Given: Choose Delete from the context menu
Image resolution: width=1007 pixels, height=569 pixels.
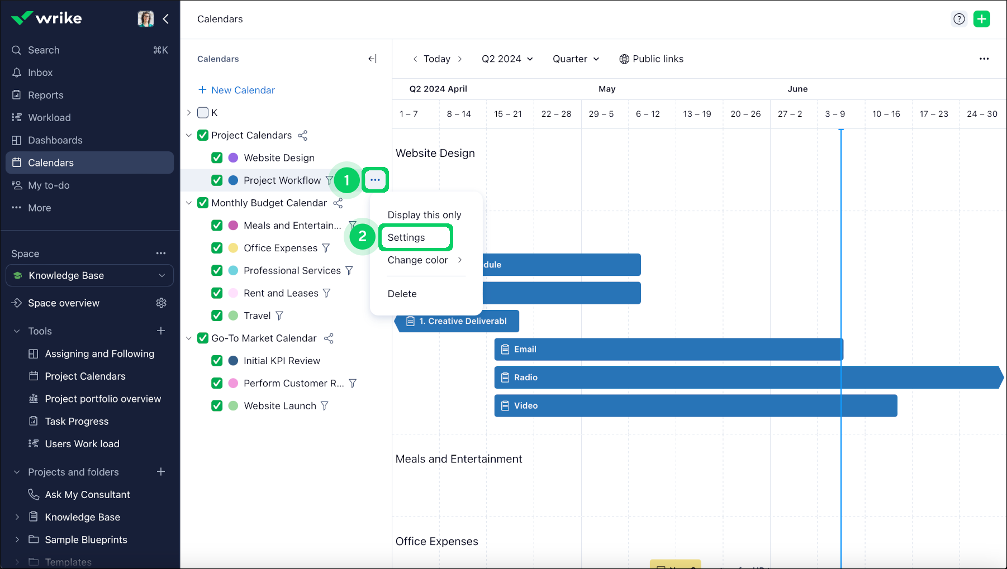Looking at the screenshot, I should tap(402, 294).
